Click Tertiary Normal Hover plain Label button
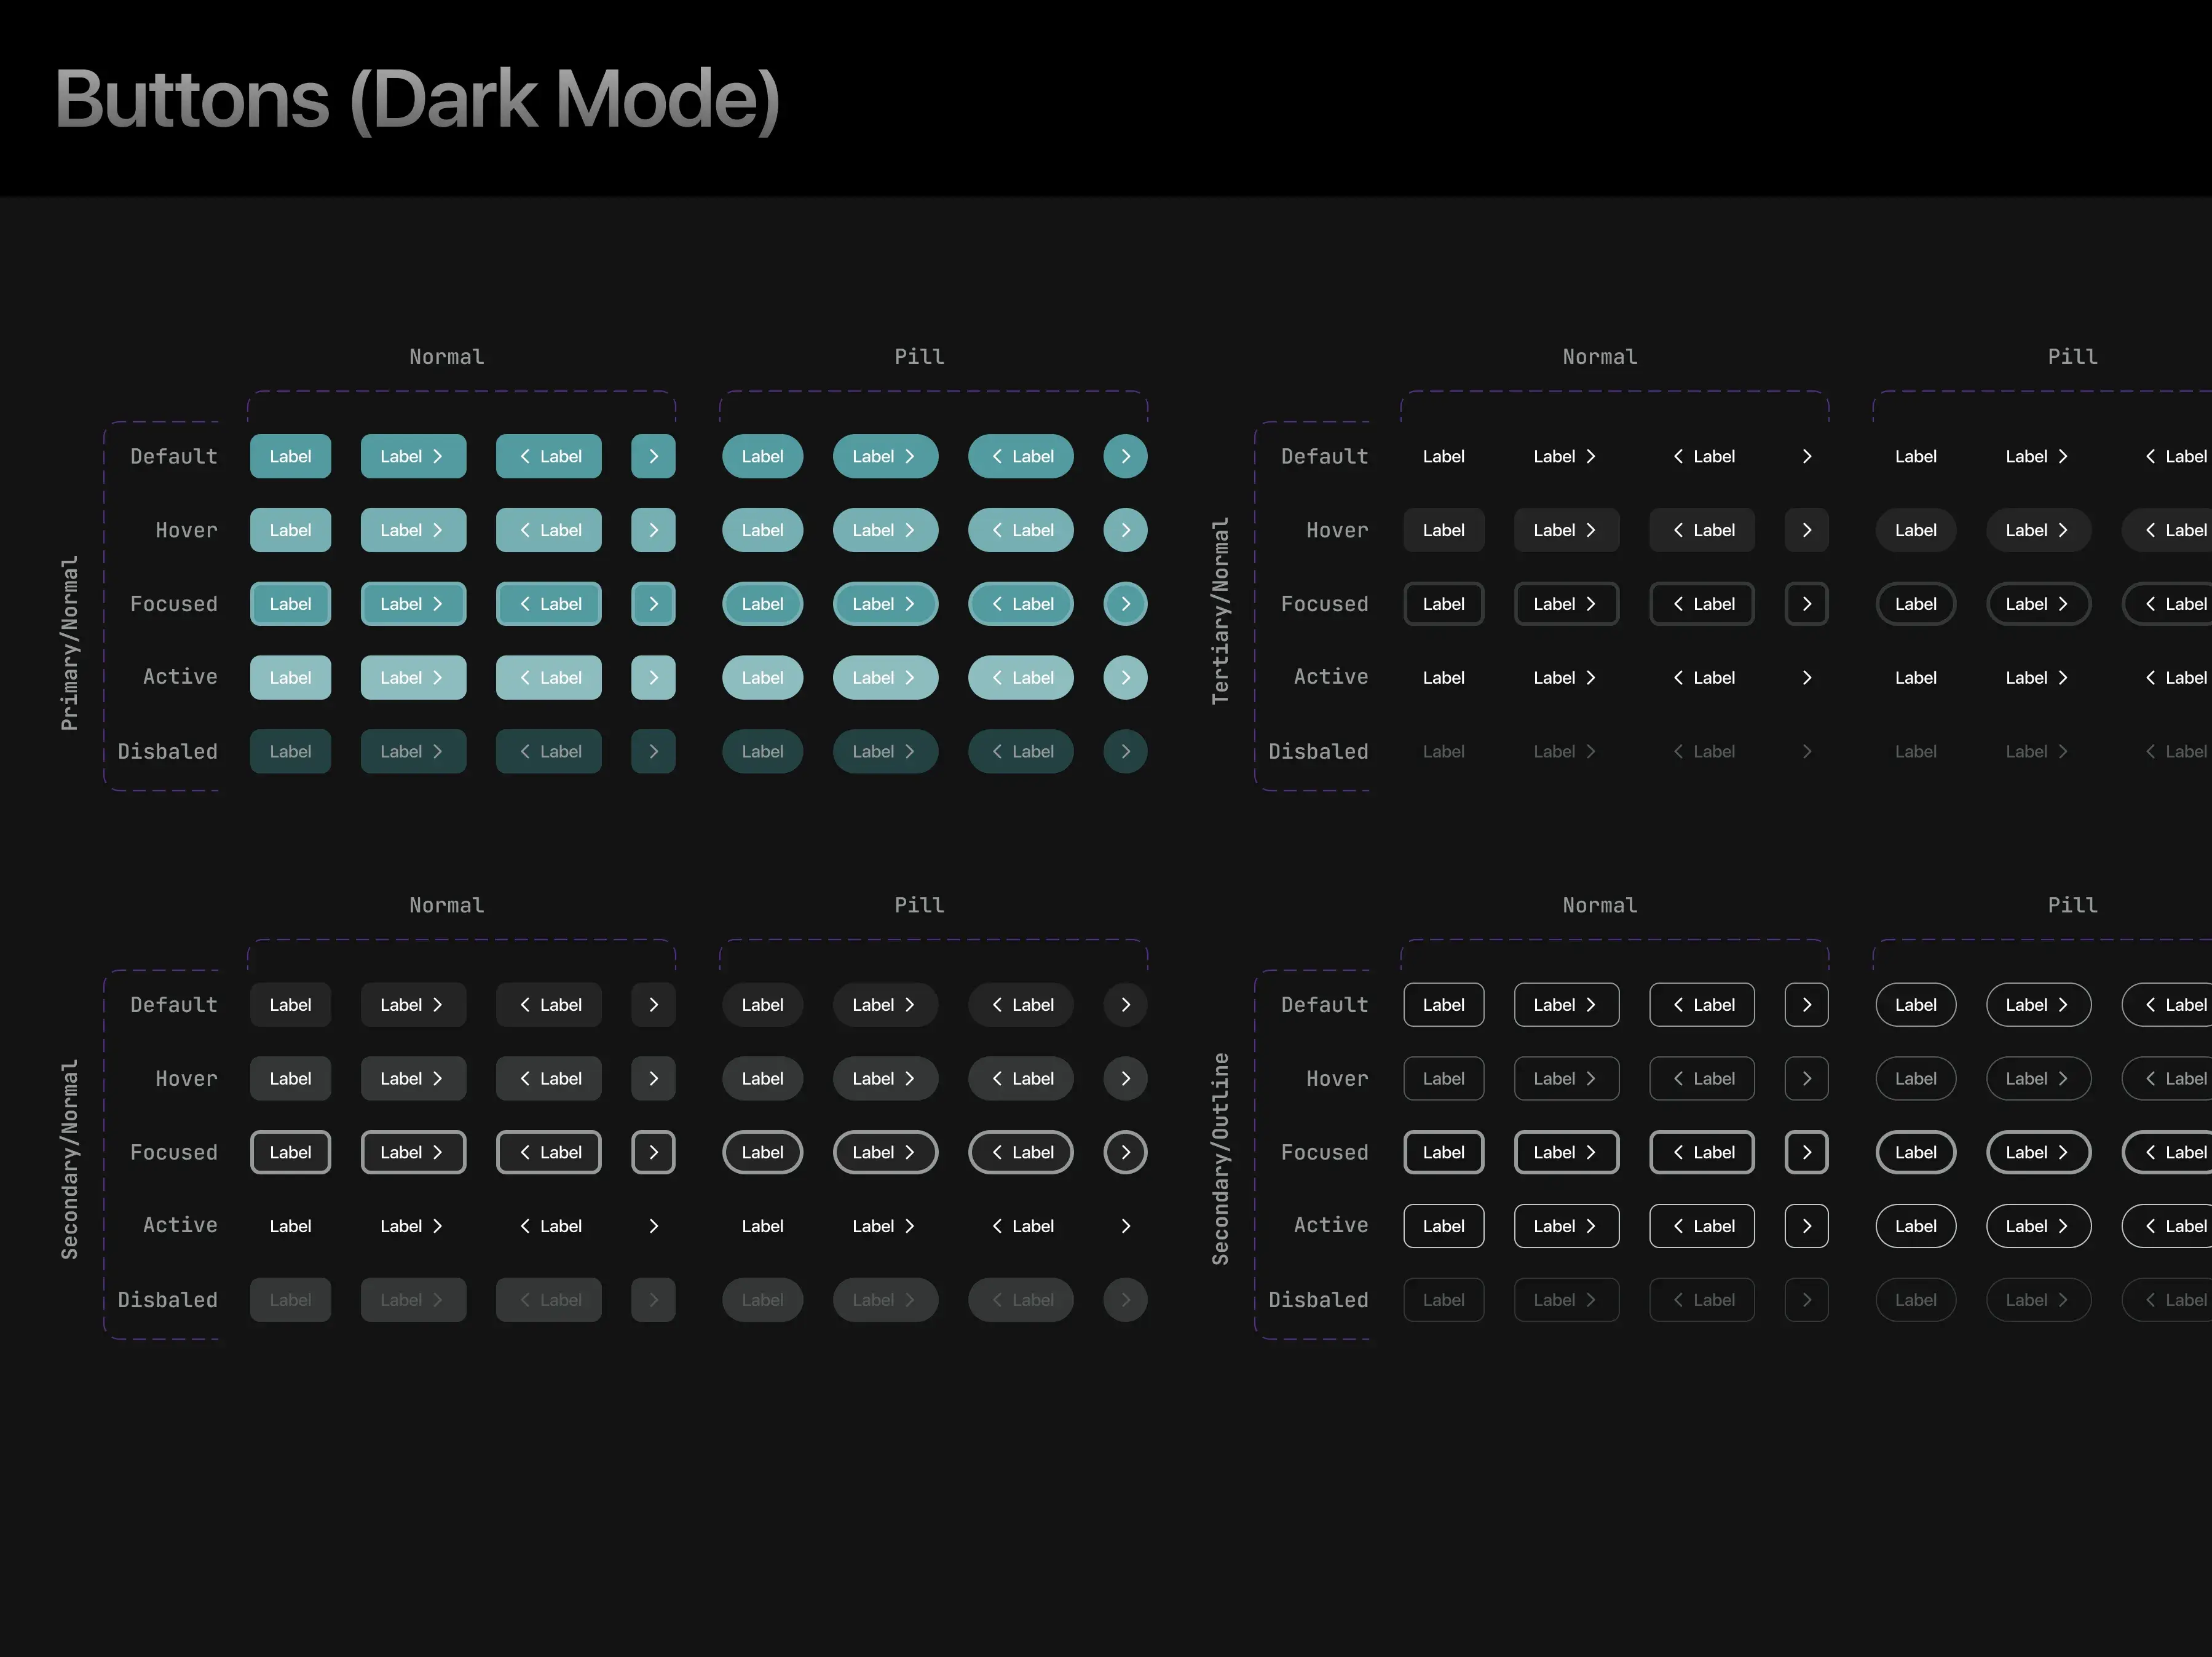This screenshot has width=2212, height=1657. (x=1443, y=530)
